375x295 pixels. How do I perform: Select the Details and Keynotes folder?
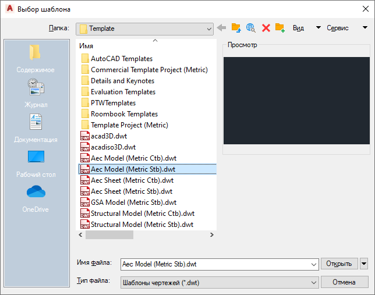(x=118, y=81)
